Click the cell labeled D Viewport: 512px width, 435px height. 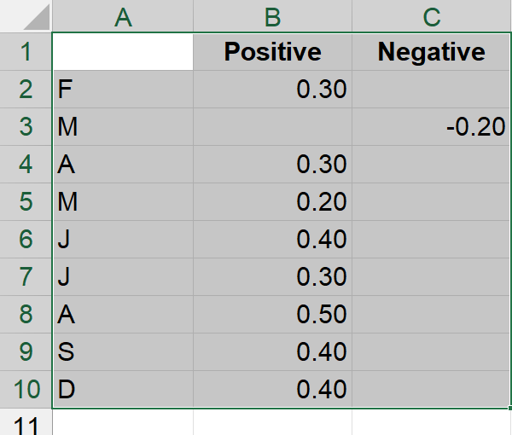123,390
